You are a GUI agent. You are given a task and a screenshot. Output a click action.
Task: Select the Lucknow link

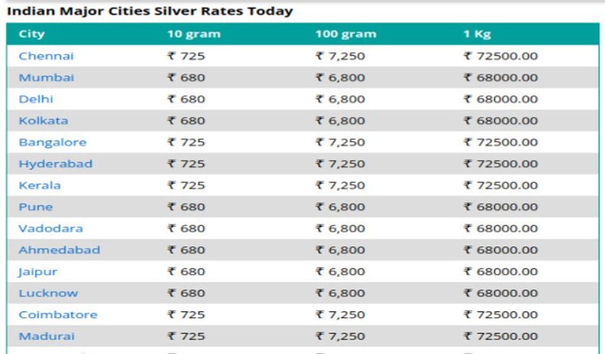(x=48, y=293)
